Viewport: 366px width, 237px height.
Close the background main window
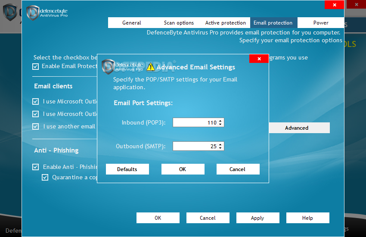tap(356, 4)
